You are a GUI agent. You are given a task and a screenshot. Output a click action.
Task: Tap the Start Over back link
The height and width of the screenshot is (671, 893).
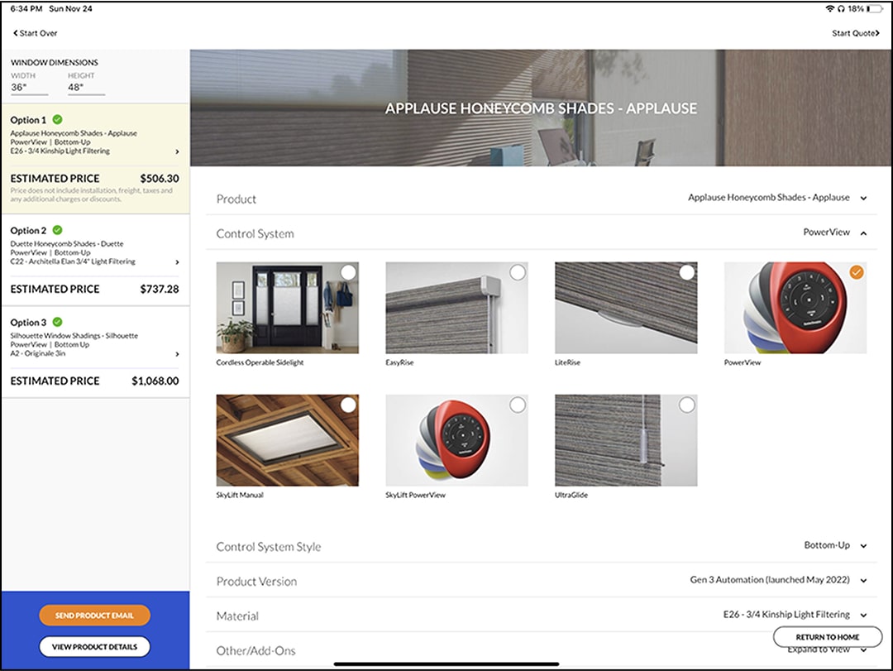pyautogui.click(x=36, y=33)
